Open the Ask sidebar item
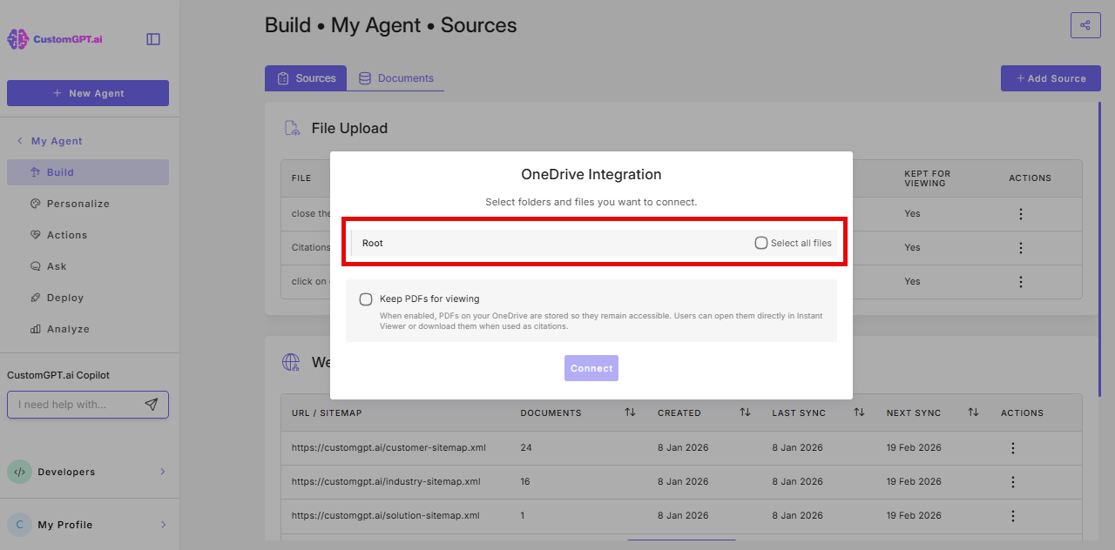 click(88, 266)
